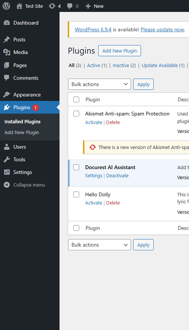Click the Test Site name in admin bar
Screen dimensions: 189x330
34,6
